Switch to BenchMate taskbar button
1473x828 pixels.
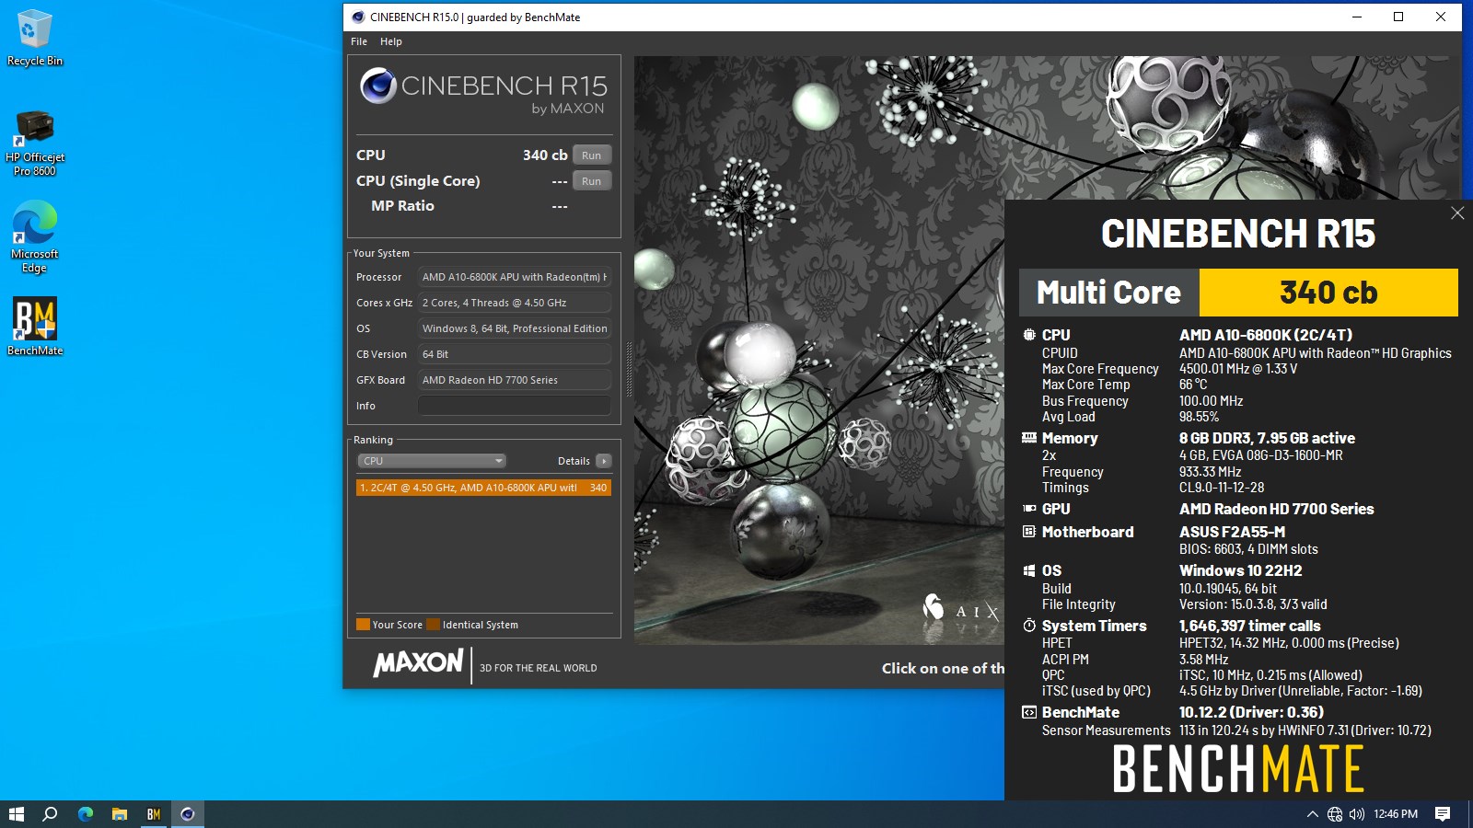(x=154, y=814)
